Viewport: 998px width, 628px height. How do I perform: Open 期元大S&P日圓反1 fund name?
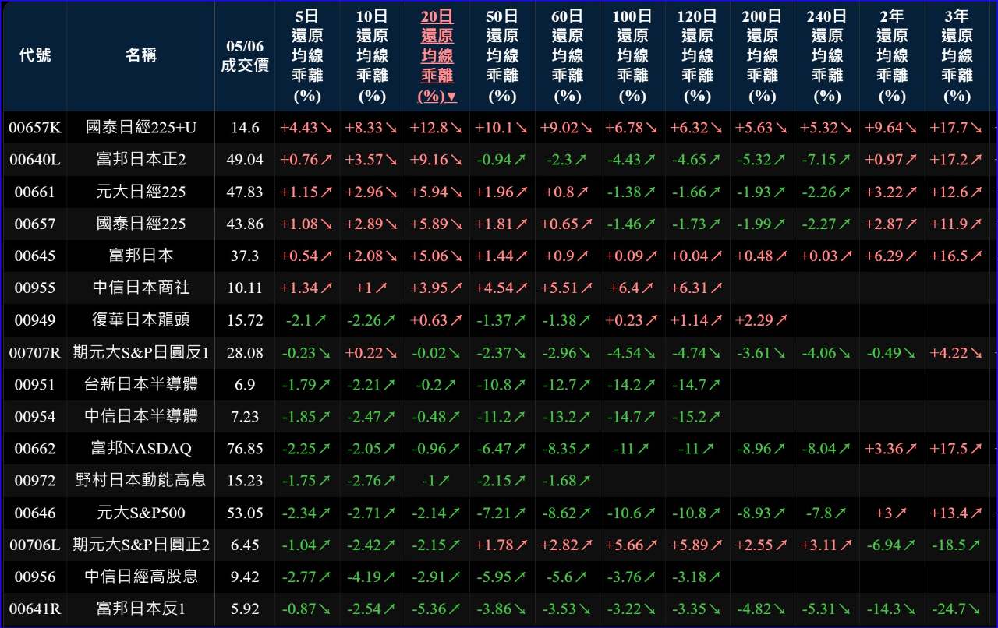(140, 353)
